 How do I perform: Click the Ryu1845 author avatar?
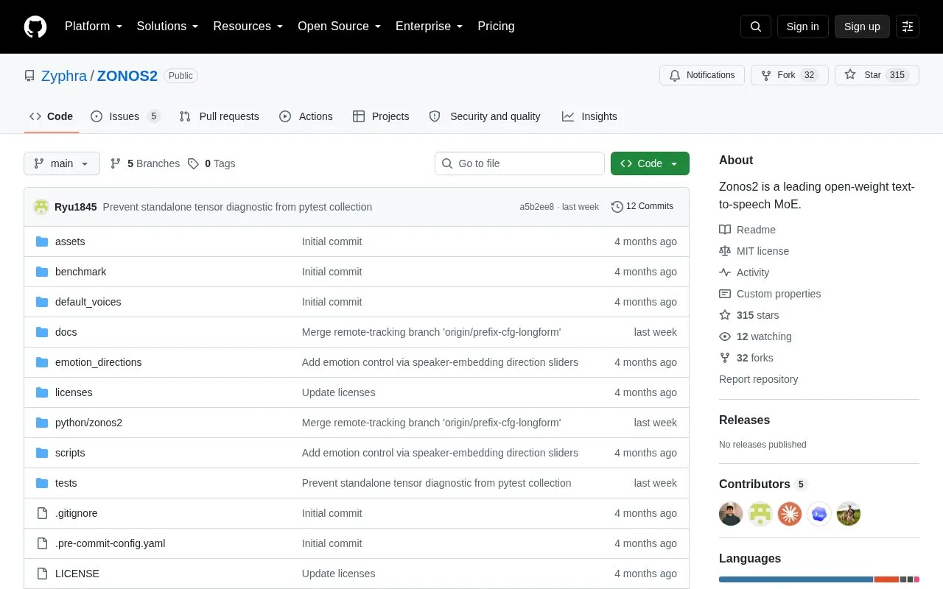41,207
